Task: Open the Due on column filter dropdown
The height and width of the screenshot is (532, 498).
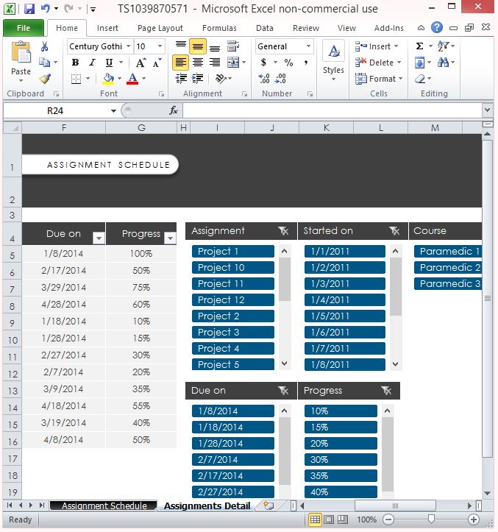Action: [98, 238]
